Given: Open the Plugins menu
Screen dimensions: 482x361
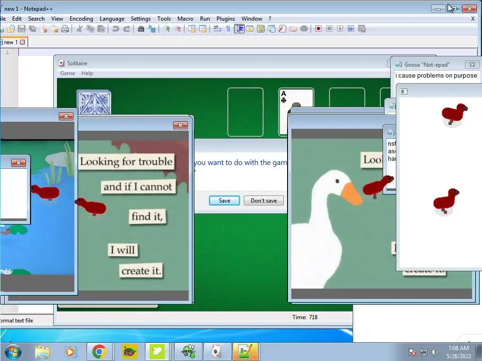Looking at the screenshot, I should point(225,19).
